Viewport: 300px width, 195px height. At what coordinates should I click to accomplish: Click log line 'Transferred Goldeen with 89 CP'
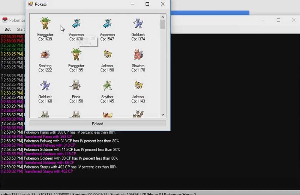tap(37, 163)
